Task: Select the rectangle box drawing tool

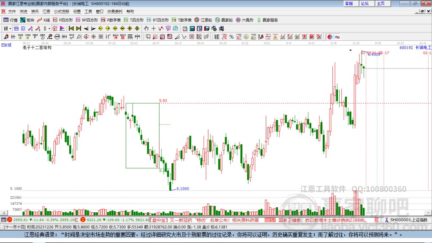Action: coord(147,37)
